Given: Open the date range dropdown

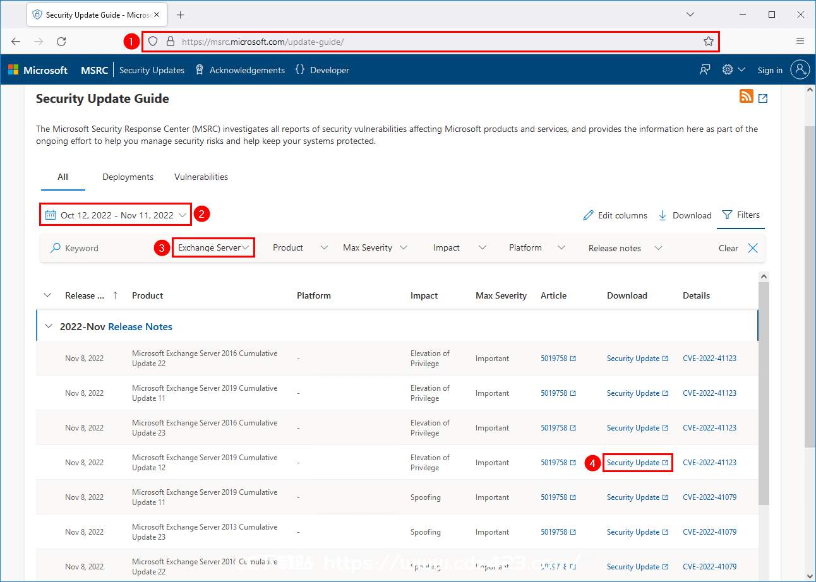Looking at the screenshot, I should click(116, 215).
